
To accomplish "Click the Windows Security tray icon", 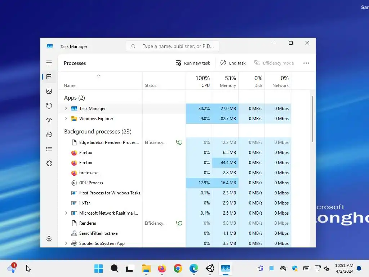I will (295, 268).
